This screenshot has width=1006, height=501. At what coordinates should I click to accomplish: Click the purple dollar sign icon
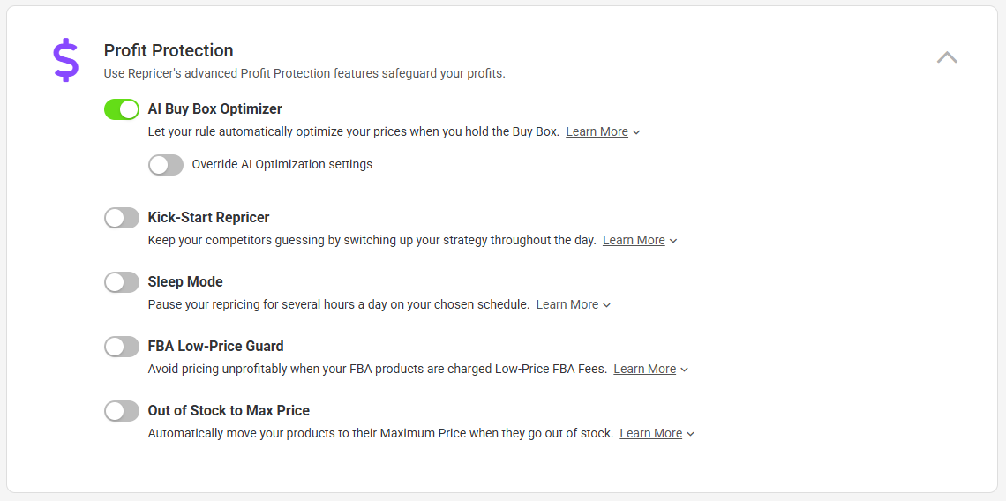(x=65, y=61)
